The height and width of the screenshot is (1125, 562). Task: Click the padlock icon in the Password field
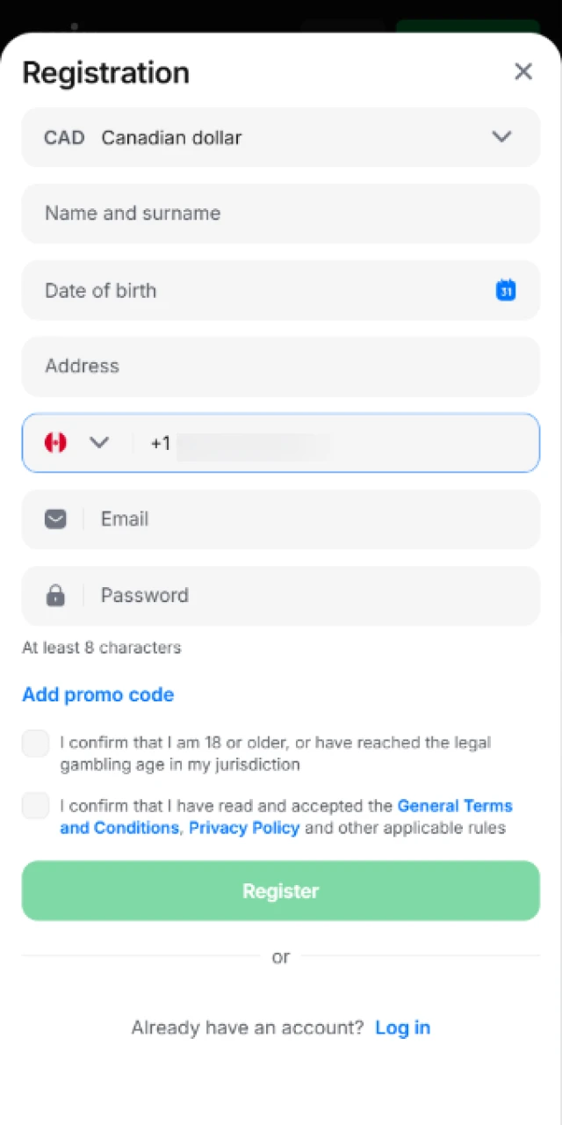55,595
